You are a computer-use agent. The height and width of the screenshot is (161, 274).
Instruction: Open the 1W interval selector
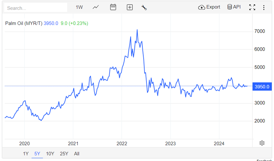79,7
